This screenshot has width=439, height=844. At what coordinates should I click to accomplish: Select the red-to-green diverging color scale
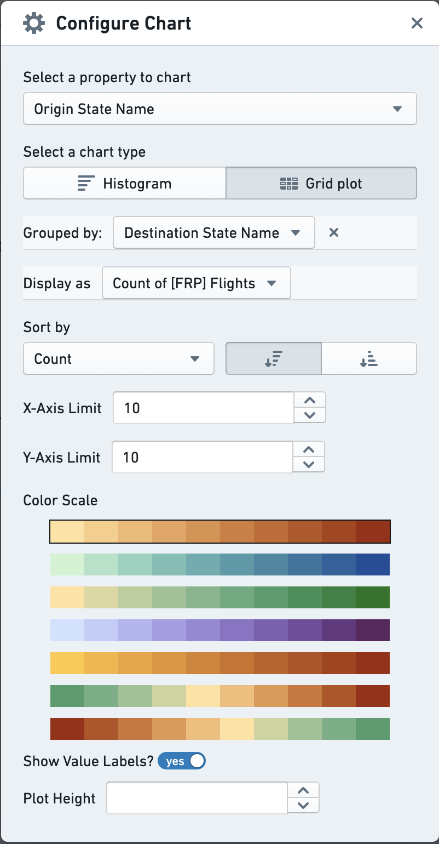(x=220, y=729)
